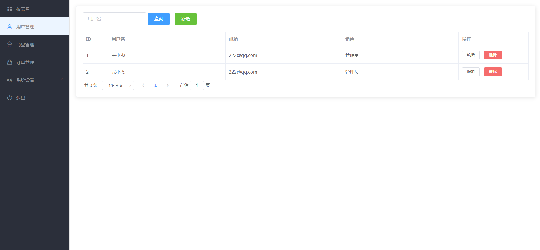The height and width of the screenshot is (250, 540).
Task: Click 222@qq.com in 张小虎 row
Action: [243, 72]
